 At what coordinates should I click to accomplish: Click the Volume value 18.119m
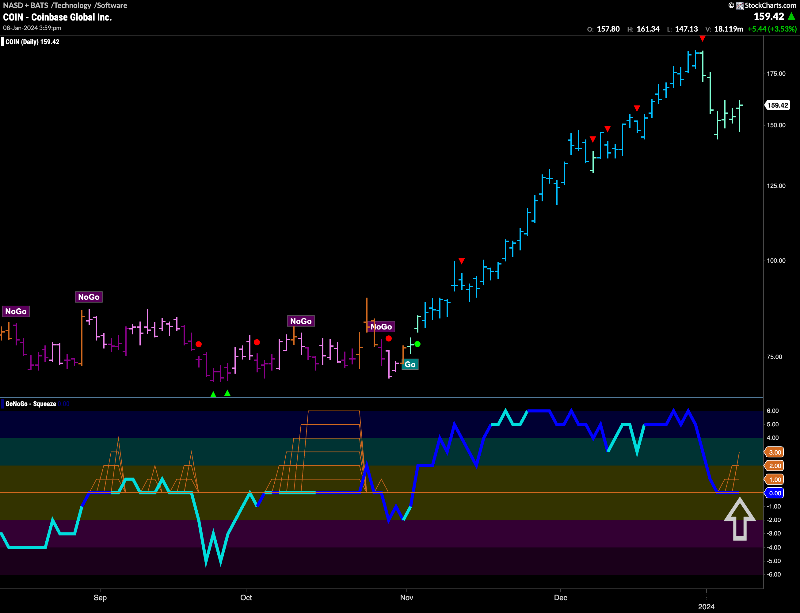pyautogui.click(x=729, y=29)
